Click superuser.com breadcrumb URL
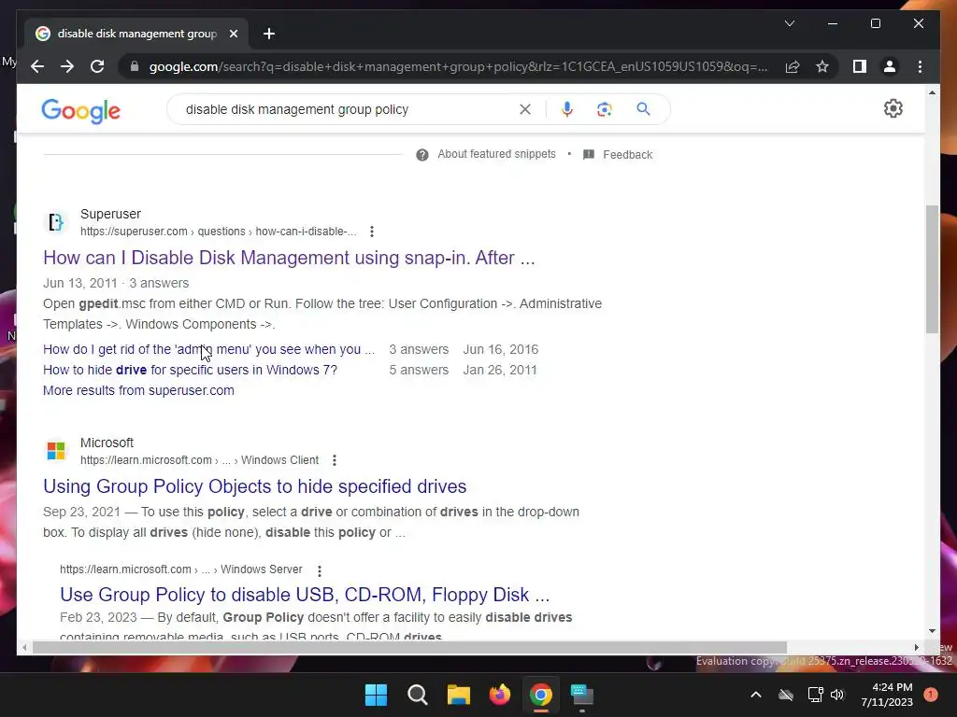The height and width of the screenshot is (717, 957). (x=219, y=232)
